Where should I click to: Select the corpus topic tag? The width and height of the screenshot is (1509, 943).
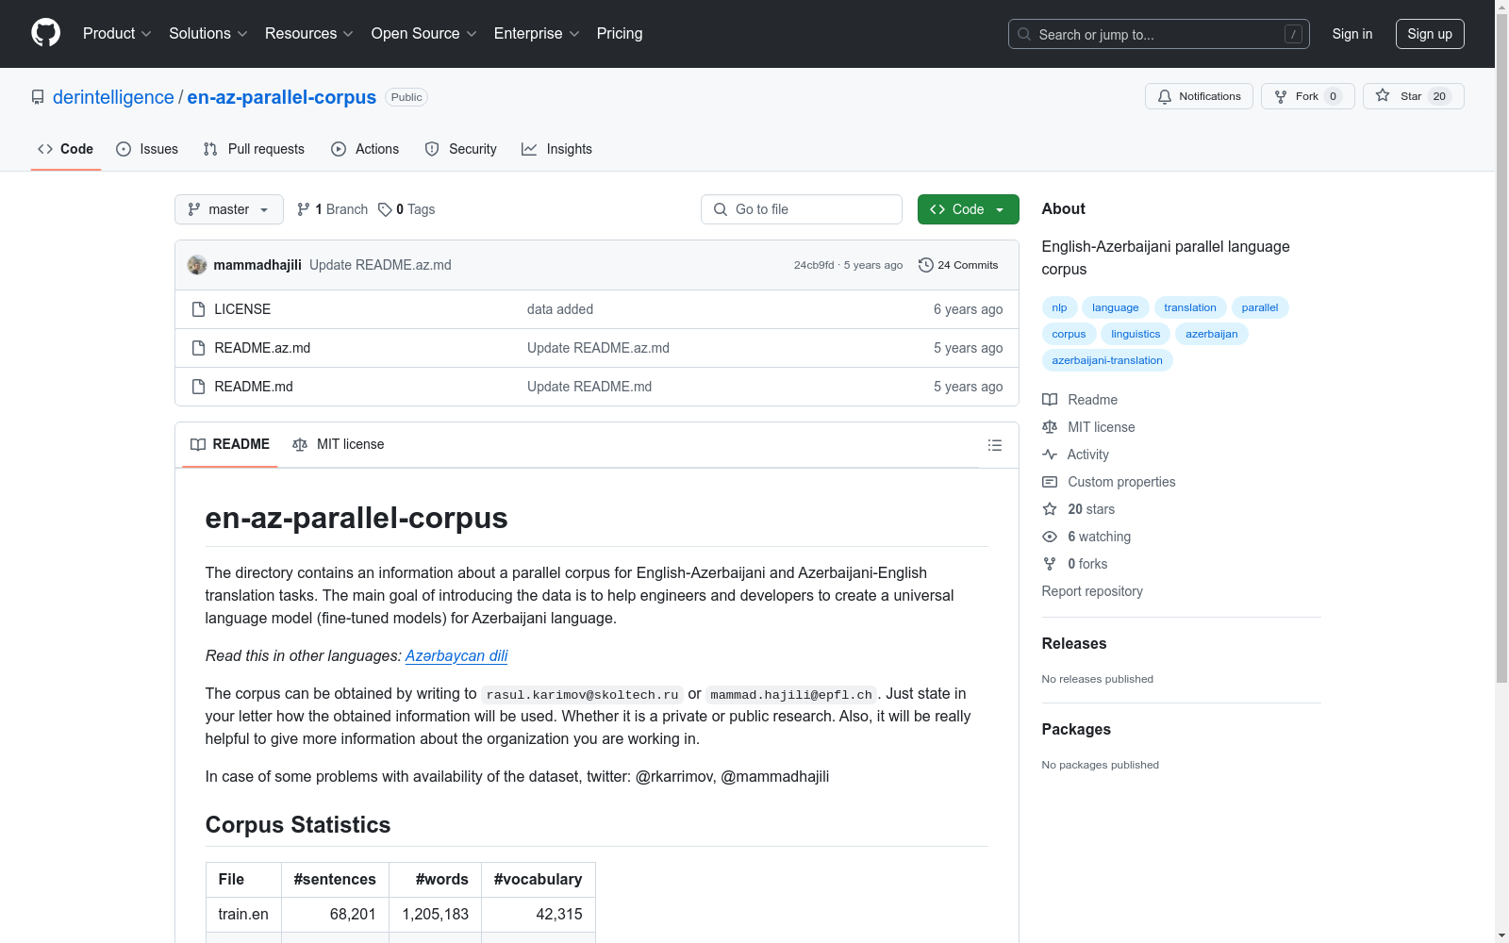pyautogui.click(x=1069, y=334)
